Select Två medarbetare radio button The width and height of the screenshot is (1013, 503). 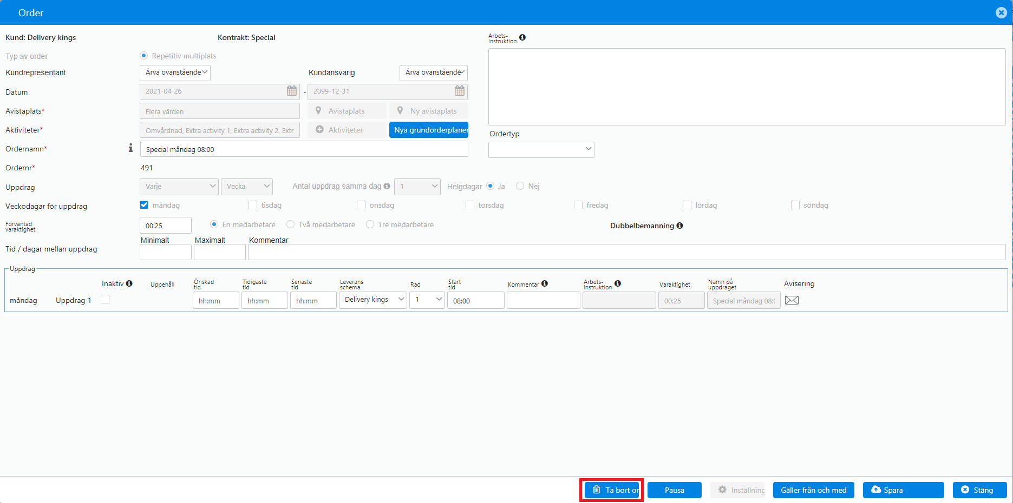tap(291, 224)
